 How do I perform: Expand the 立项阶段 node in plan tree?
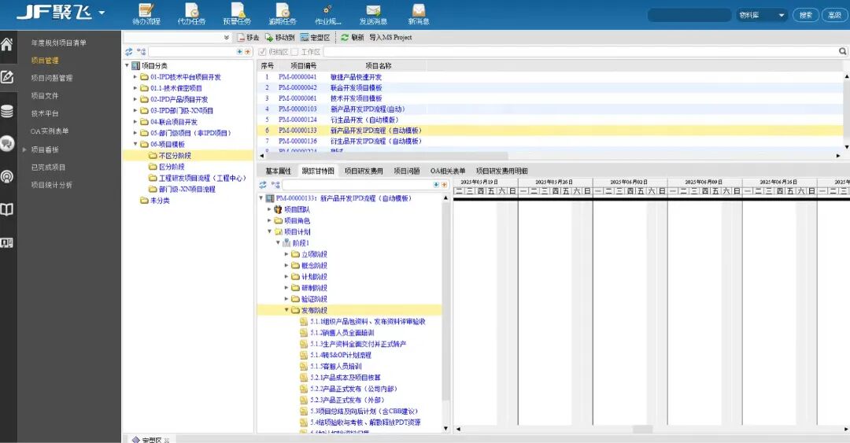pos(286,254)
